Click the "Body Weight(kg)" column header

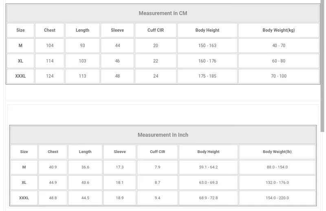pyautogui.click(x=279, y=30)
